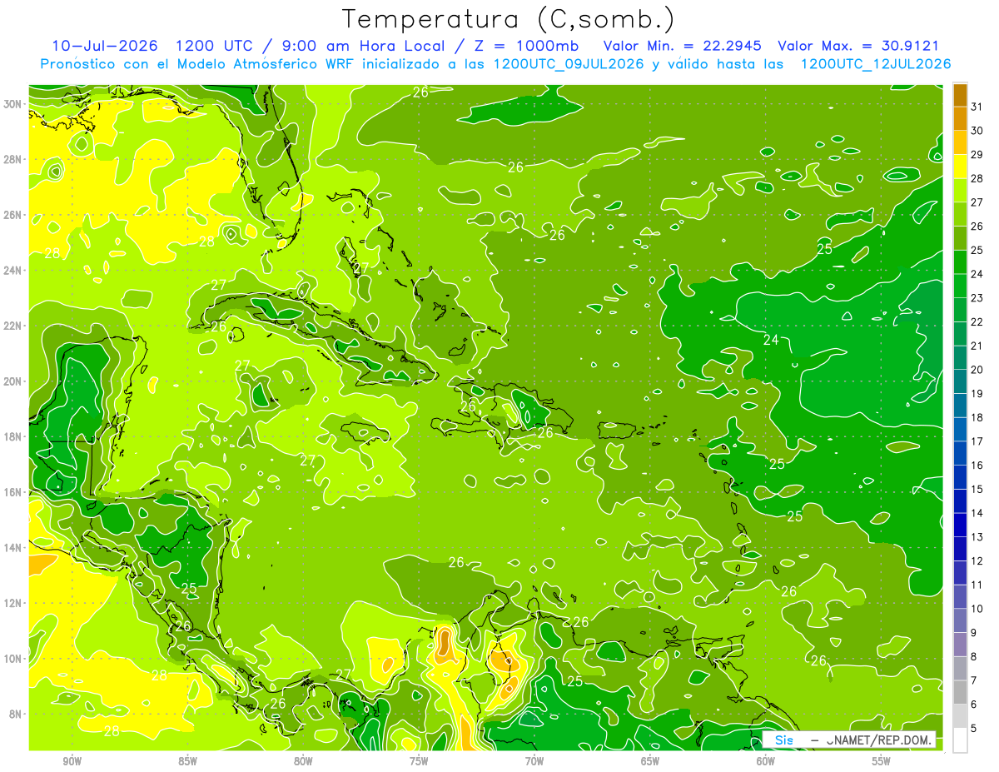This screenshot has height=772, width=999.
Task: Click the "60W" longitude axis label
Action: click(x=766, y=761)
